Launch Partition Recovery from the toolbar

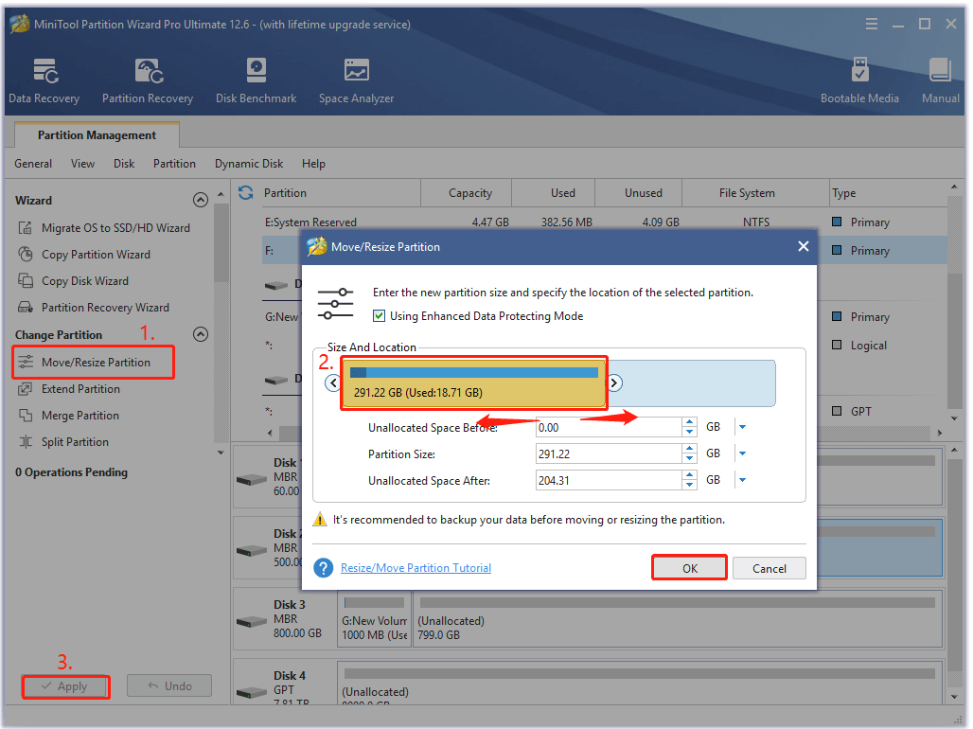click(x=148, y=81)
